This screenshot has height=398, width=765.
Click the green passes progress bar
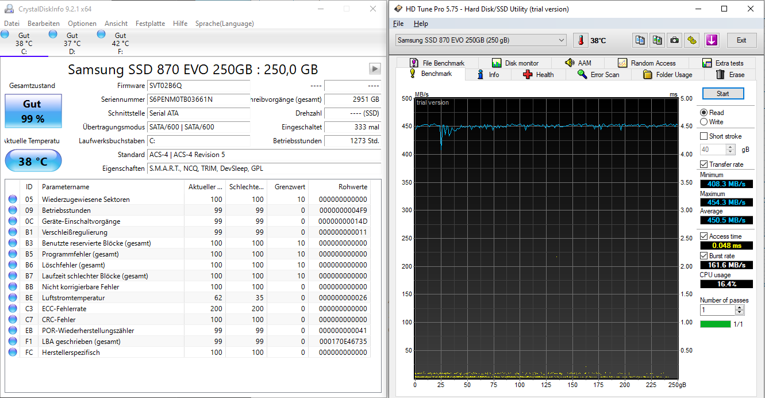(715, 324)
